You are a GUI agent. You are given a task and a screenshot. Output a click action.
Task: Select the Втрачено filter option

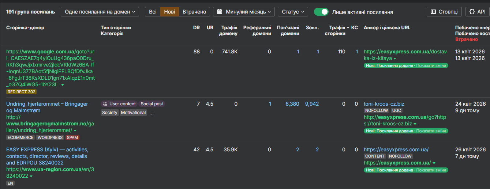[194, 12]
